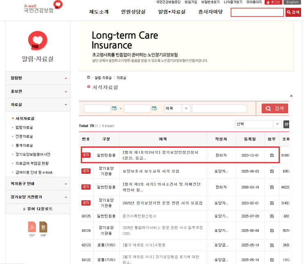Click the h-well 국민건강보험 logo

43,7
